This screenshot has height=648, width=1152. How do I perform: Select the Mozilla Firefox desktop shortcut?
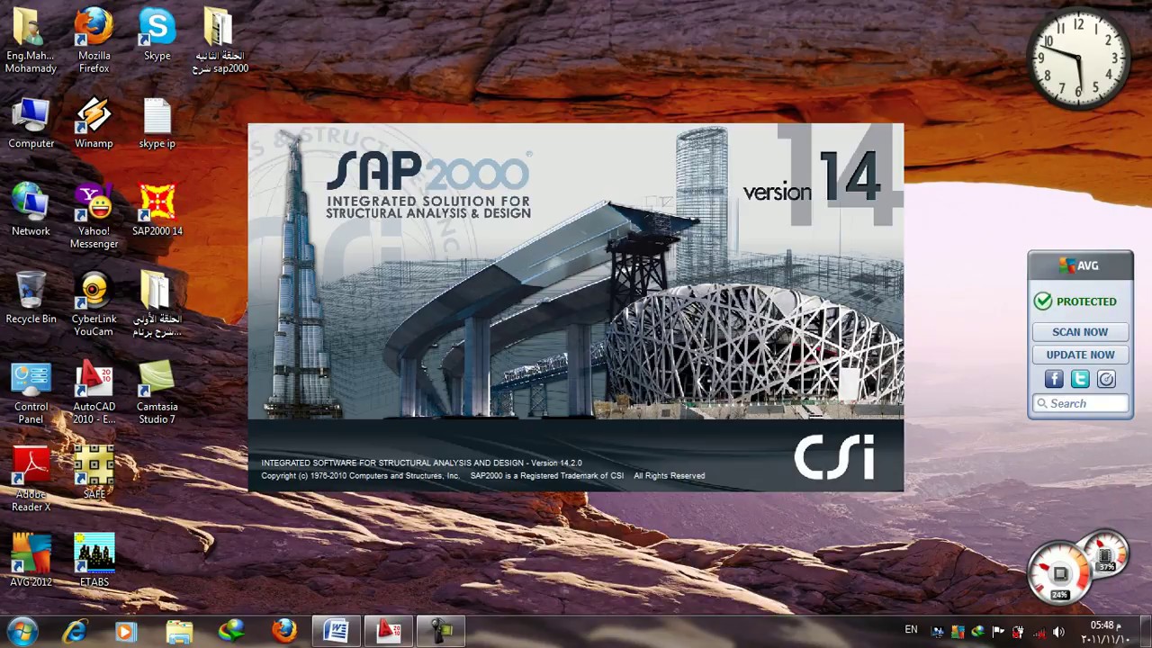pos(94,40)
